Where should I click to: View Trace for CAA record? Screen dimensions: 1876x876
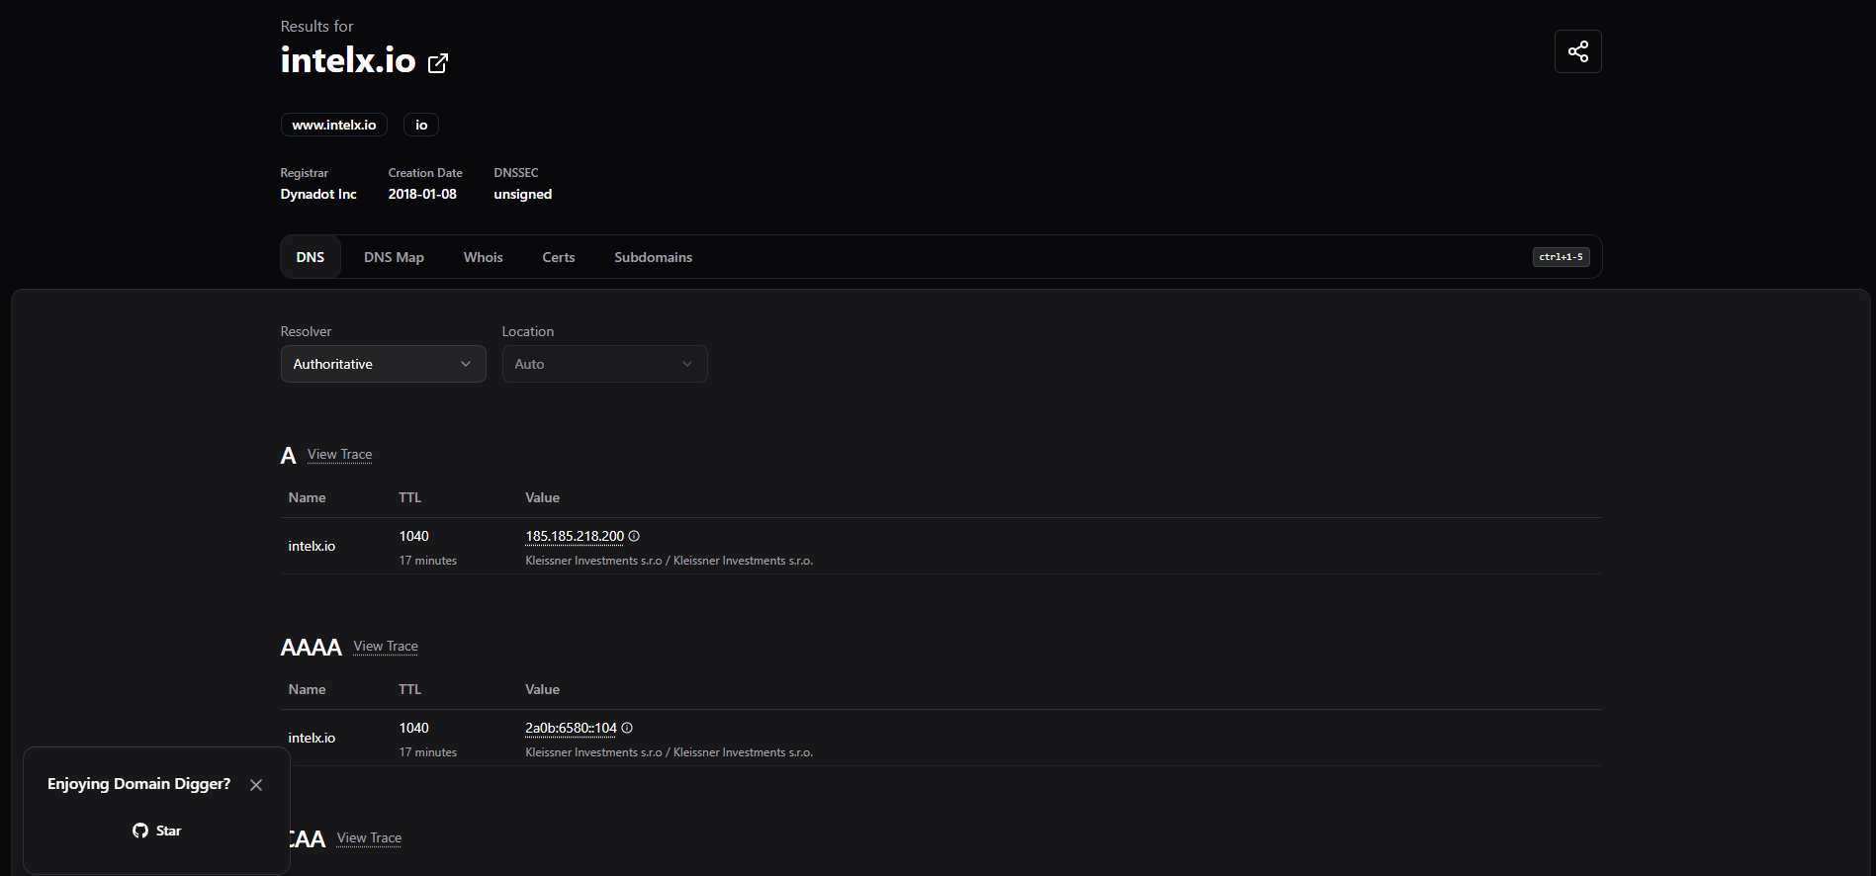point(369,838)
